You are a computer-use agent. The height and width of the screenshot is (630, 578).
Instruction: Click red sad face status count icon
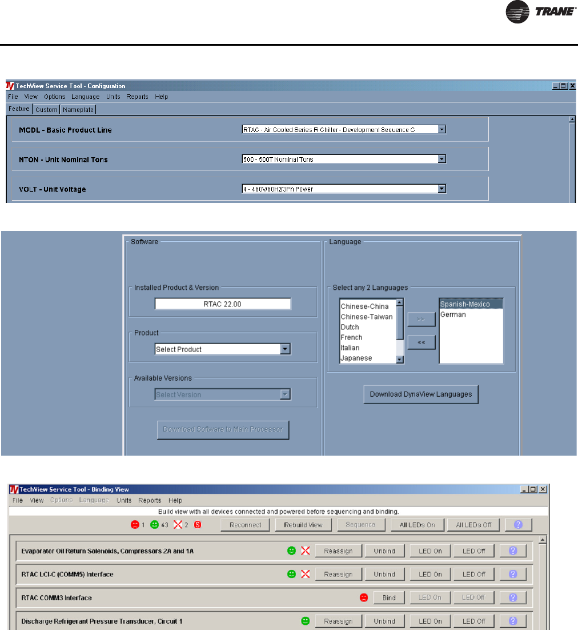tap(135, 525)
